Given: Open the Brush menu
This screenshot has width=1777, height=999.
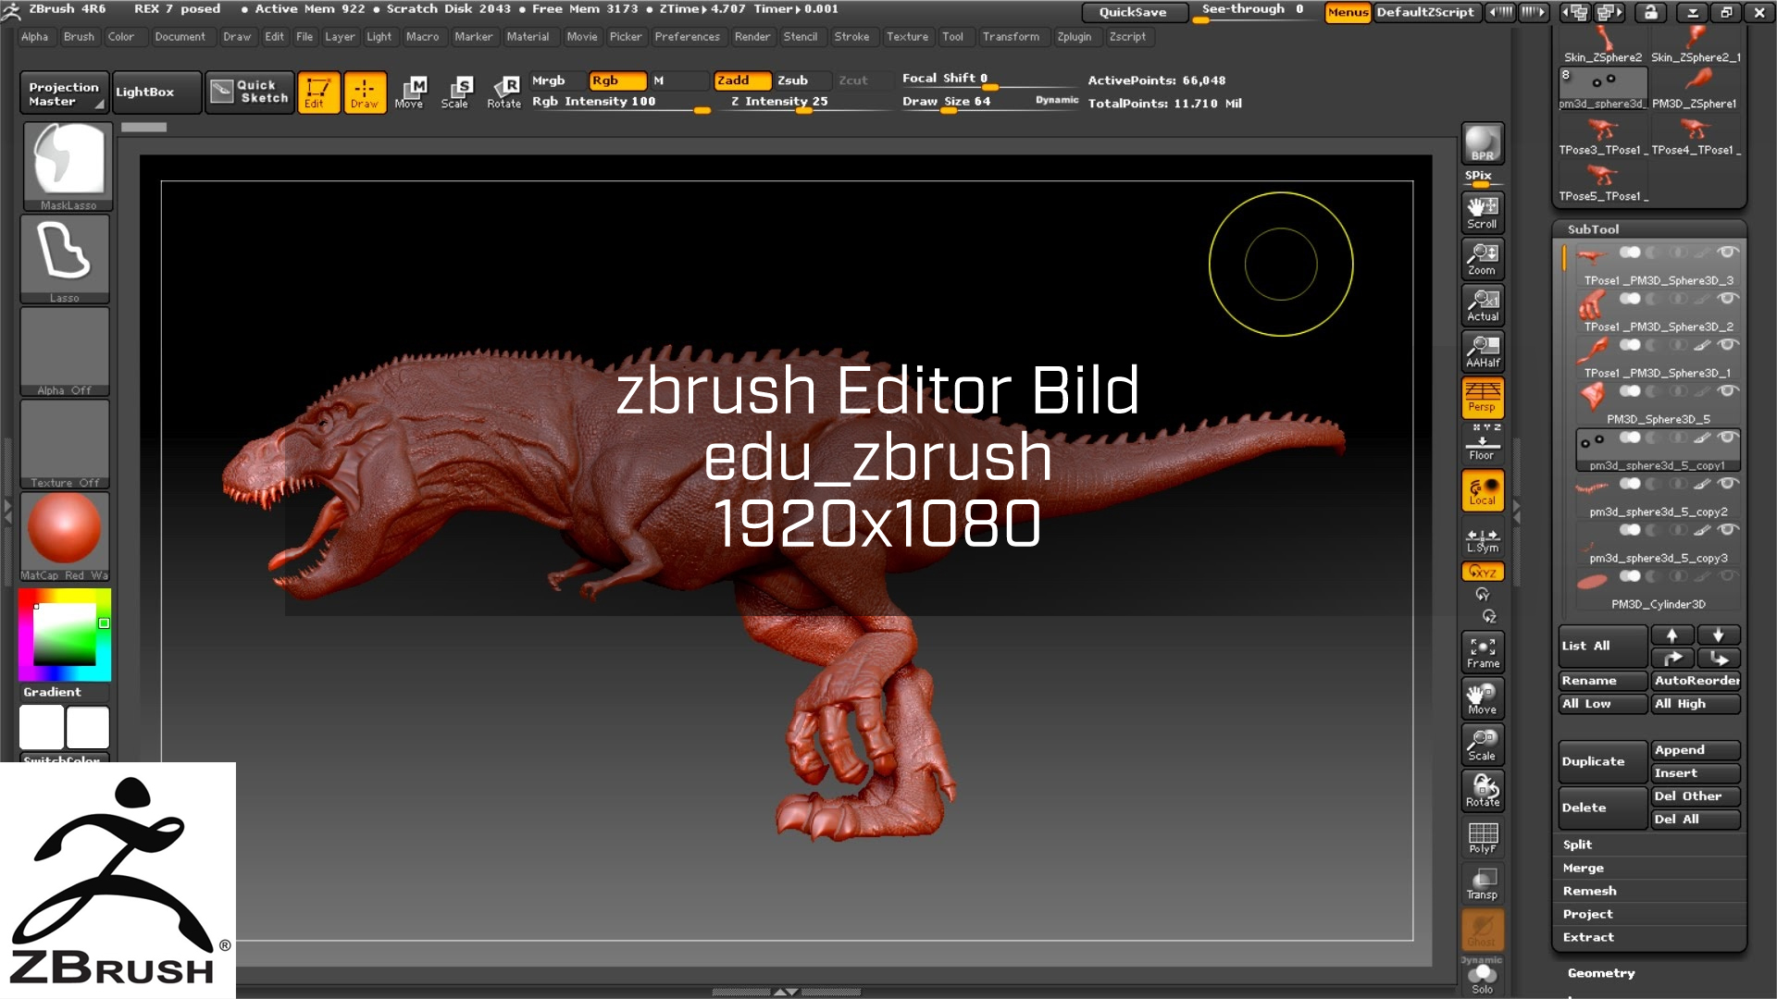Looking at the screenshot, I should (79, 37).
